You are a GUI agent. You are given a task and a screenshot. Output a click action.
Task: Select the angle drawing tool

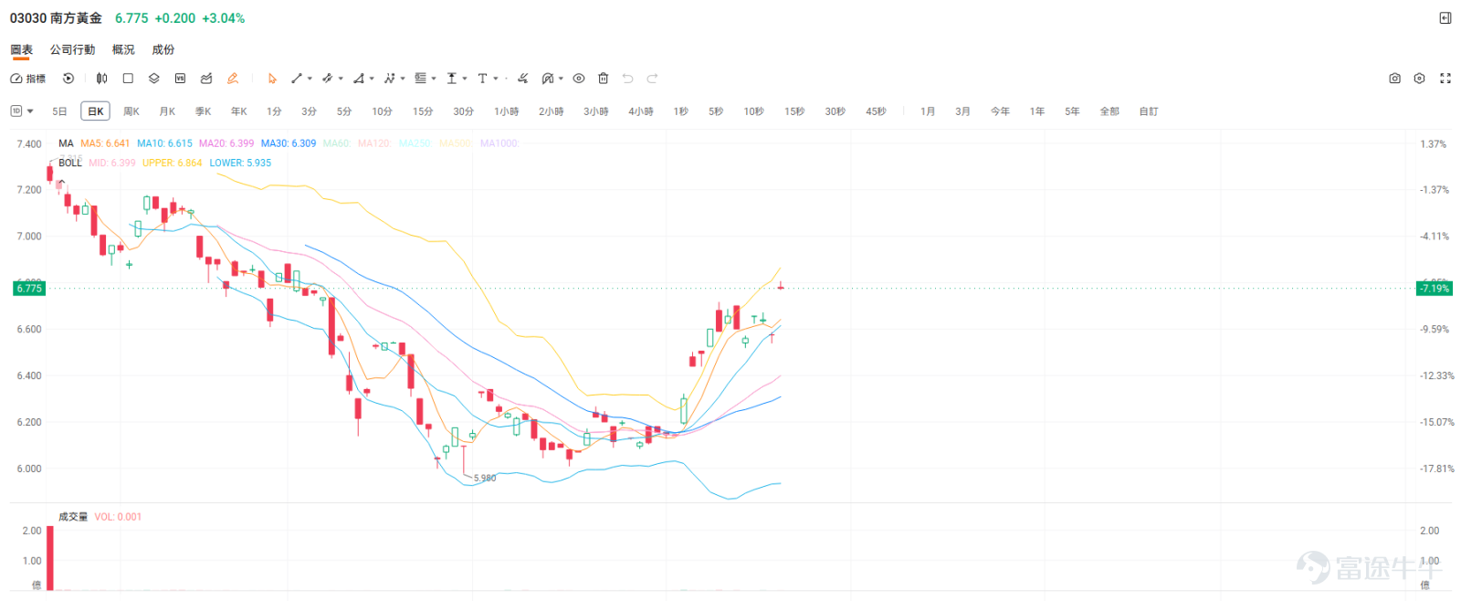point(359,79)
